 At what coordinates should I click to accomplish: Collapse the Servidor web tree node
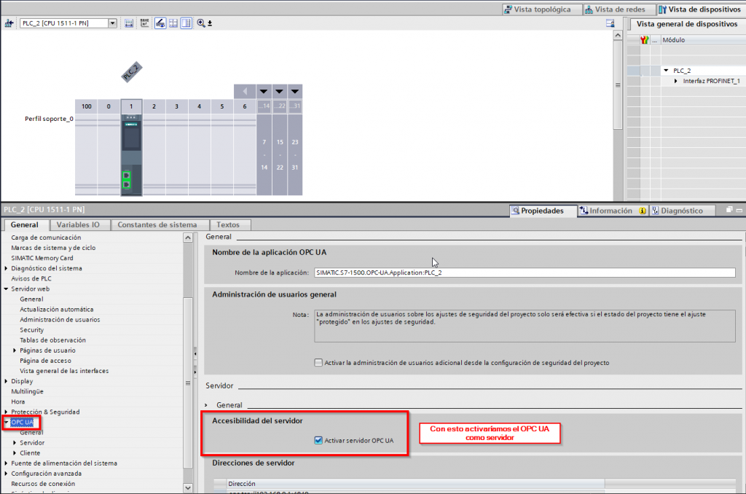(x=7, y=289)
